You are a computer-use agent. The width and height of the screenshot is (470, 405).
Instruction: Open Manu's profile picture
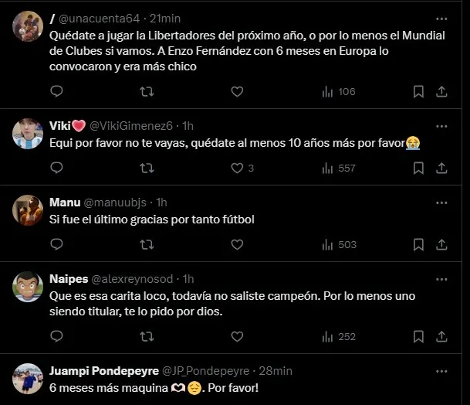click(28, 210)
